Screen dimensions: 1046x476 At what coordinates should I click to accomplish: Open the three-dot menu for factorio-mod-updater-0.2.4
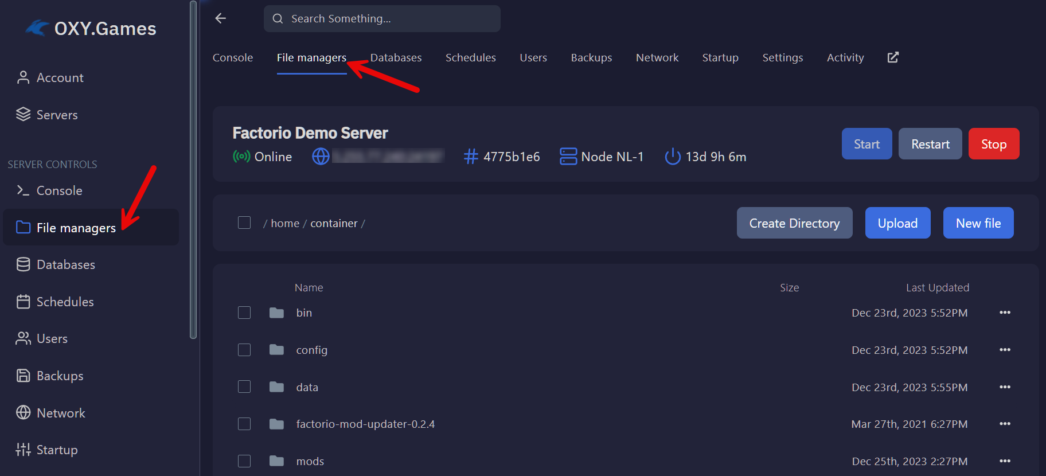click(1005, 424)
